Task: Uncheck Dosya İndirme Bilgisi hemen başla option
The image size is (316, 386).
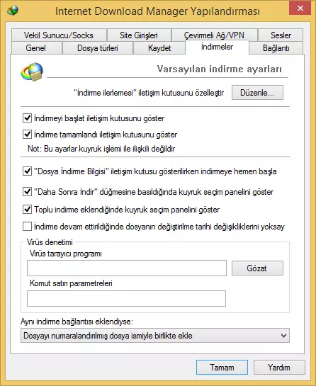Action: pos(27,171)
